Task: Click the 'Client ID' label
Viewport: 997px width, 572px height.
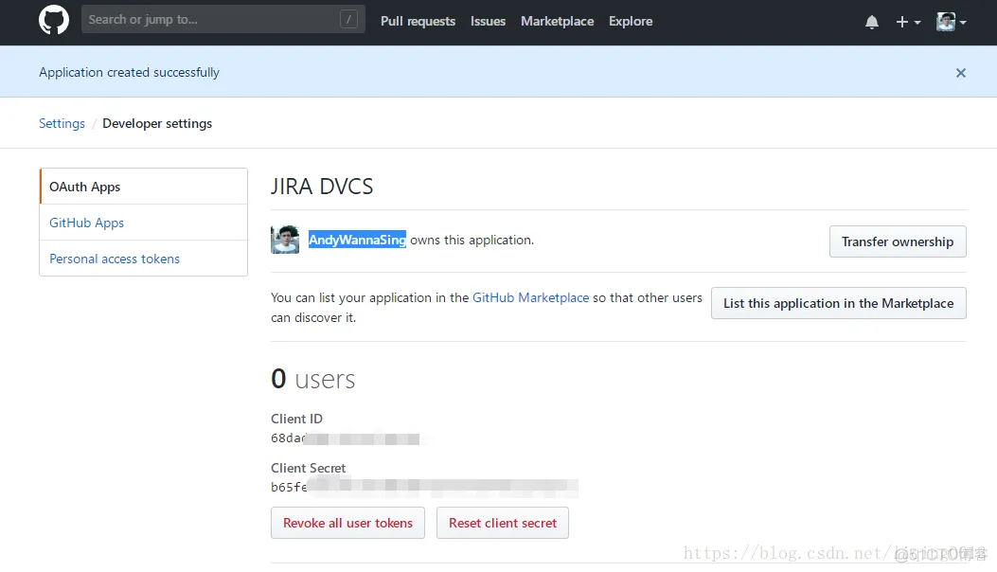Action: tap(296, 419)
